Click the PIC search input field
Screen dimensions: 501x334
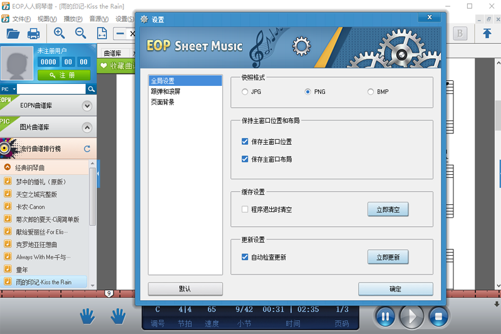[51, 89]
